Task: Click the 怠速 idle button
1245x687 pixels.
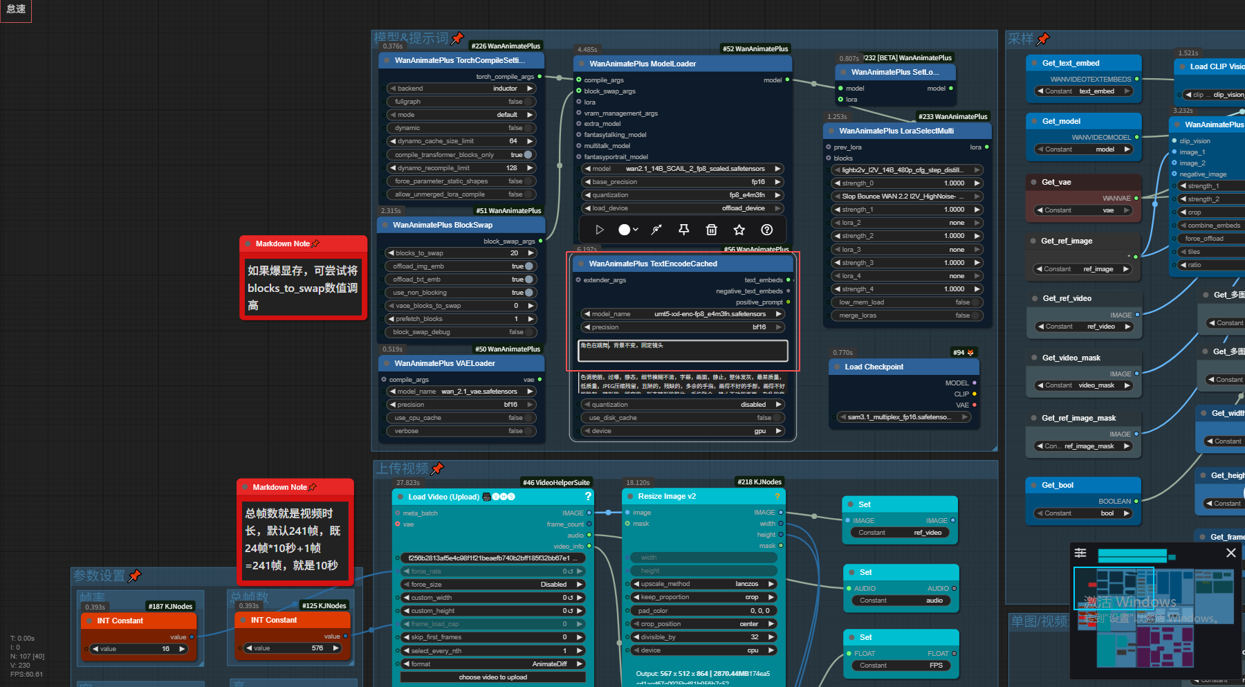Action: (16, 10)
